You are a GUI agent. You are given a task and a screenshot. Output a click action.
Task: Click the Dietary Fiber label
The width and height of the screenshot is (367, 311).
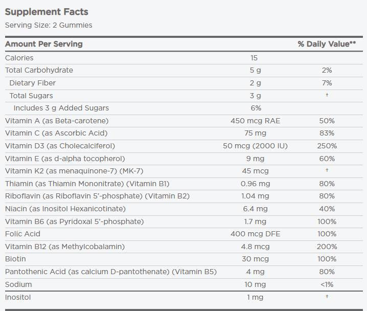33,83
